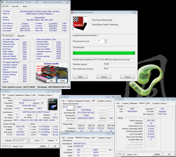Minimize the CPU-Z Memory window

[x=163, y=100]
